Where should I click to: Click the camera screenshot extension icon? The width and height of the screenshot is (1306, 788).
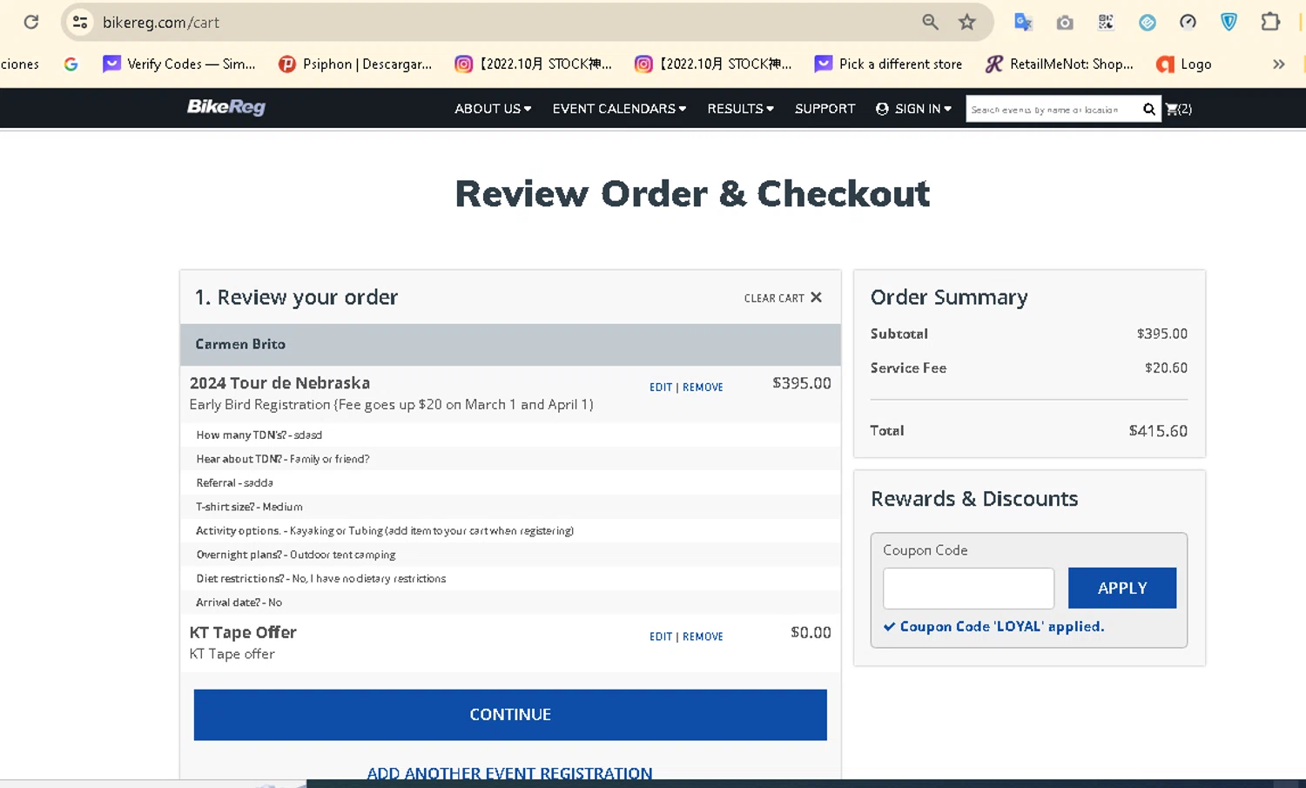(1065, 23)
